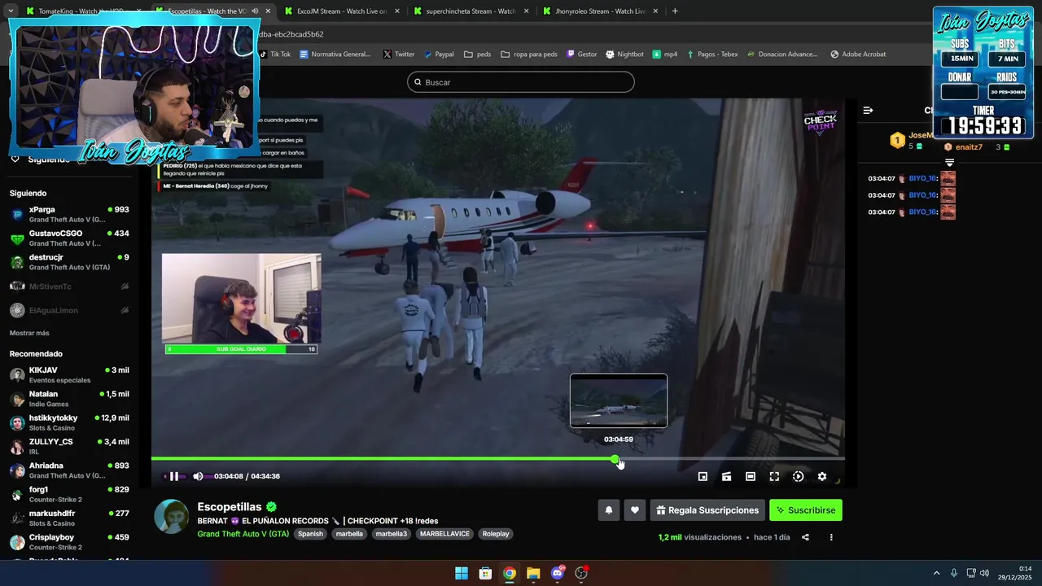Open the Grand Theft Auto V (GTA) category link
The width and height of the screenshot is (1042, 586).
(x=243, y=534)
